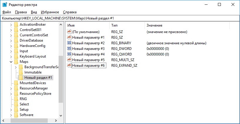This screenshot has width=240, height=124.
Task: Click the string icon of Новый параметр #1
Action: pyautogui.click(x=69, y=37)
